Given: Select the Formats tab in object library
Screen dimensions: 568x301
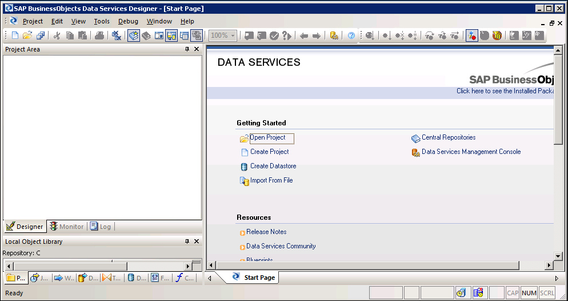Looking at the screenshot, I should coord(160,278).
